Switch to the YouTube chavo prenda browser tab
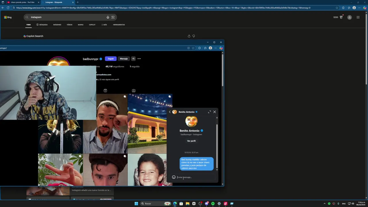The width and height of the screenshot is (368, 207). point(22,2)
